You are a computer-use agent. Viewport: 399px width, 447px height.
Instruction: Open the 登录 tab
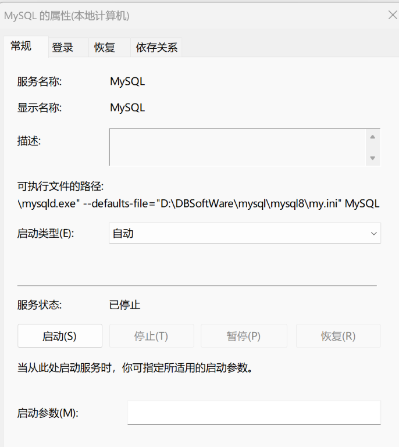click(69, 48)
